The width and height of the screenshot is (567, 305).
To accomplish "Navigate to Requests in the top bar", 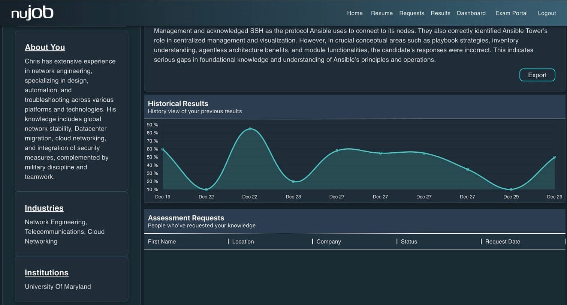I will point(411,13).
